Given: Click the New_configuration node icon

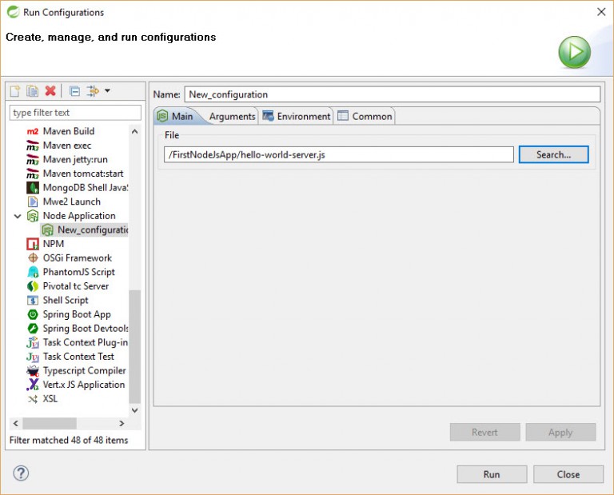Looking at the screenshot, I should point(47,230).
